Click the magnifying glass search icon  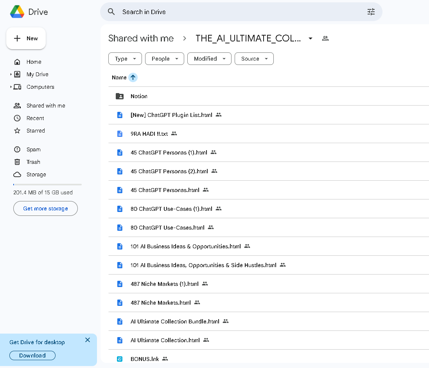[x=111, y=12]
